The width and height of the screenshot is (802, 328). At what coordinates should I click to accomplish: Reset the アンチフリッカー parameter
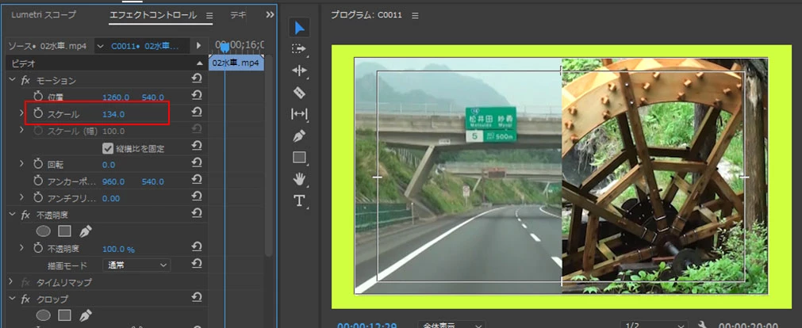tap(197, 197)
